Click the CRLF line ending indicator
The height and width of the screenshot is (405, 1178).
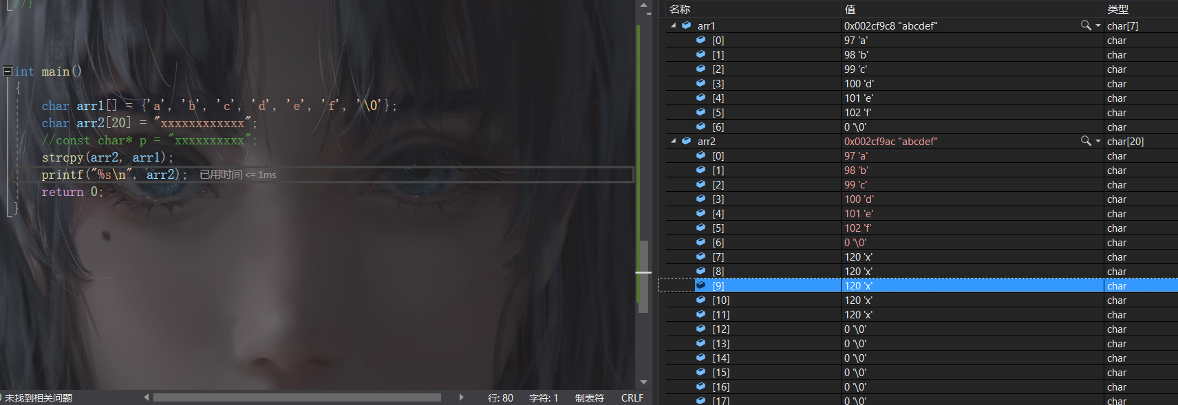[632, 398]
